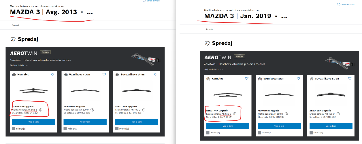Favorite the Voznikova stran heart in 2013 panel
This screenshot has height=144, width=362.
(x=104, y=74)
